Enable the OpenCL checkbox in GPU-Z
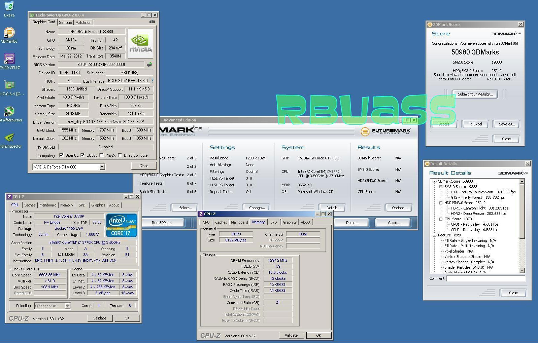The image size is (538, 343). coord(61,155)
